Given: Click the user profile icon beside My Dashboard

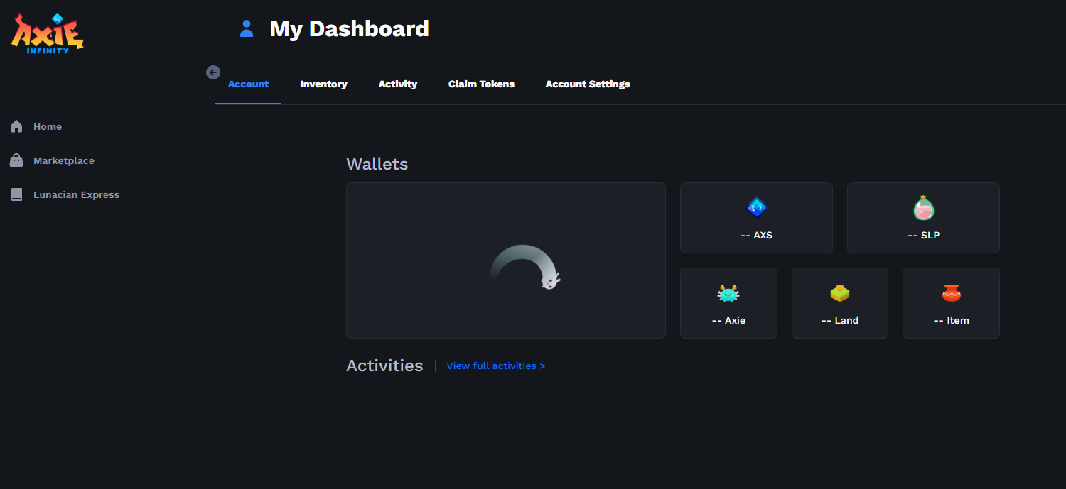Looking at the screenshot, I should pos(247,28).
